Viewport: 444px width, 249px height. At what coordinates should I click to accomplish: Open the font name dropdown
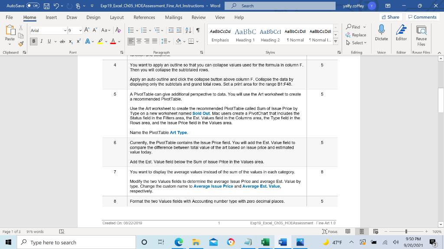(x=65, y=30)
